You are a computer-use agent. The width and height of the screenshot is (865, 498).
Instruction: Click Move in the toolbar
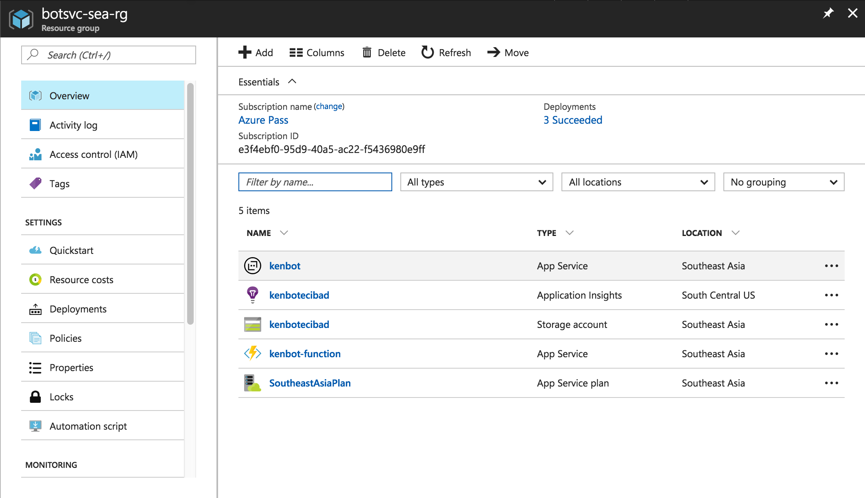(508, 52)
